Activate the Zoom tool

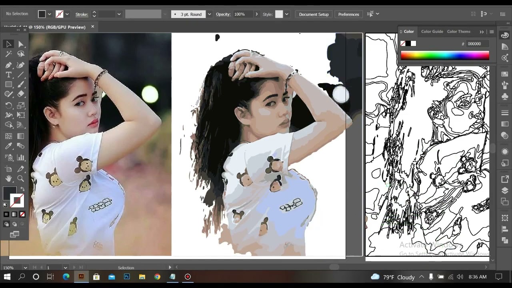(21, 179)
